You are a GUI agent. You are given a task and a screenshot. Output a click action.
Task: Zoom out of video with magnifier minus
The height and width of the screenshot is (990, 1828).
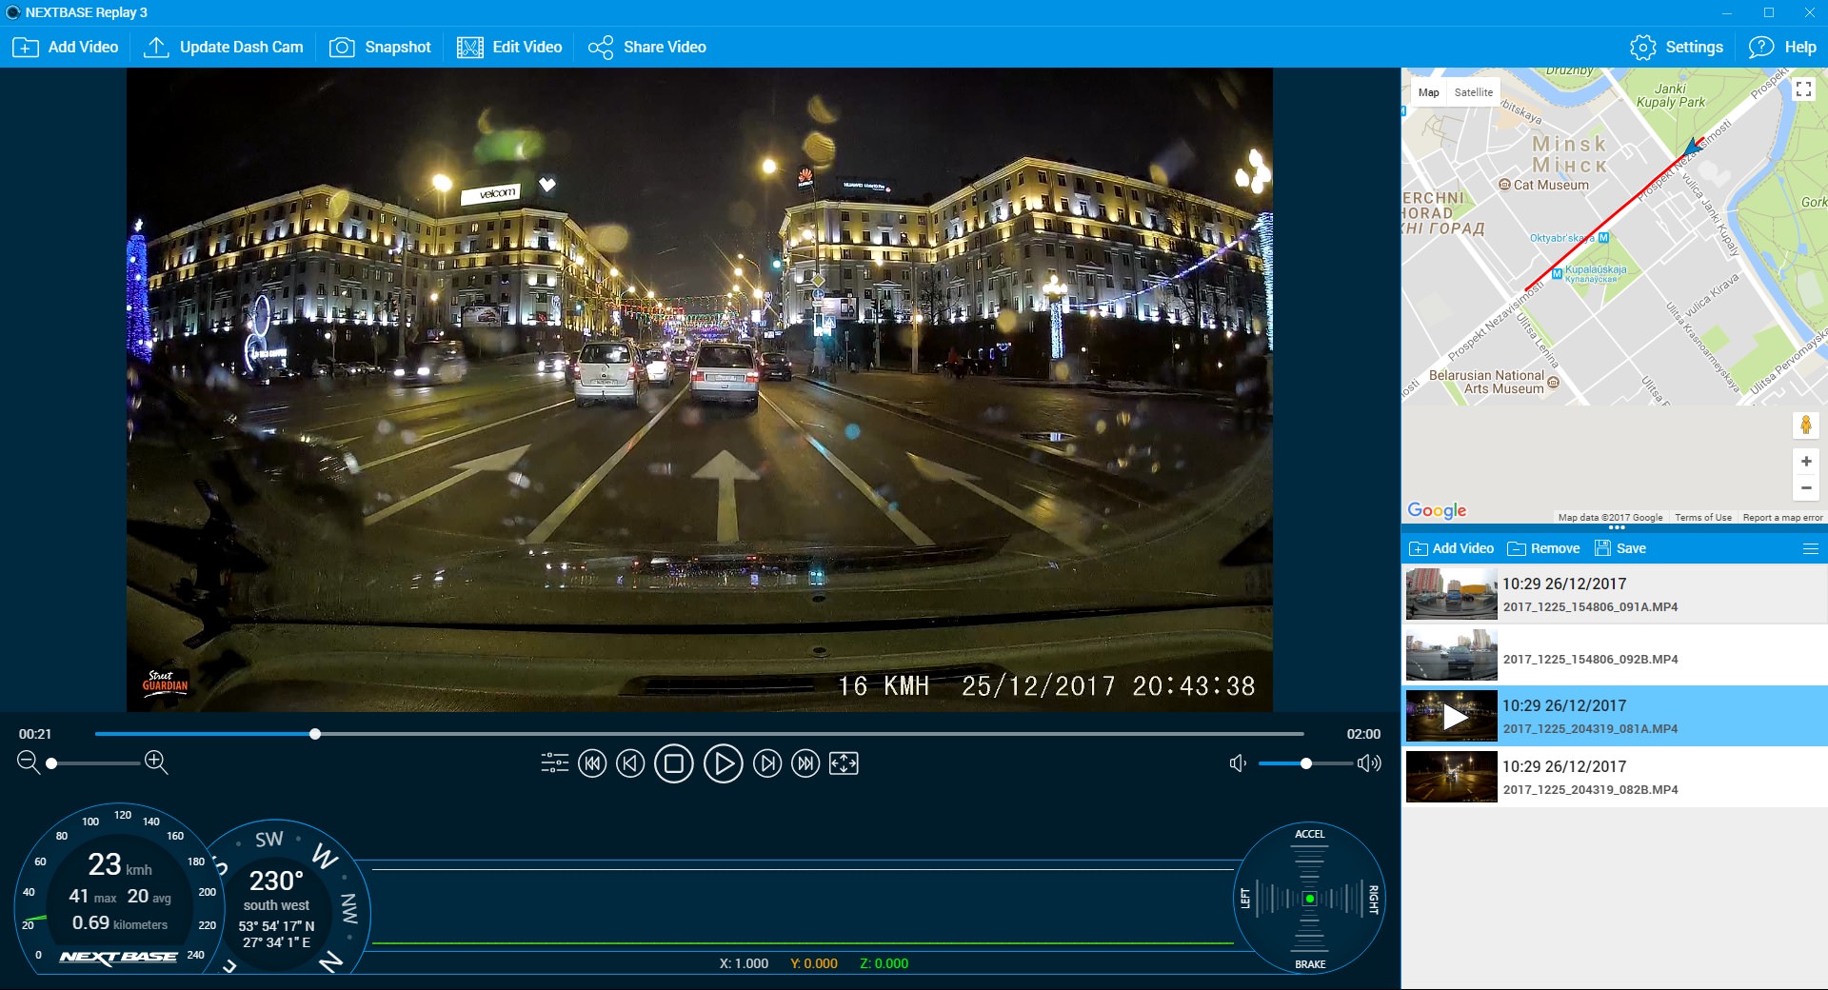click(29, 762)
